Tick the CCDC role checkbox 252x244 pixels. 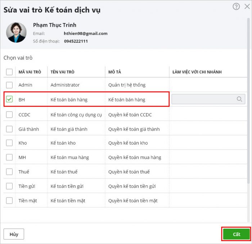pos(9,114)
